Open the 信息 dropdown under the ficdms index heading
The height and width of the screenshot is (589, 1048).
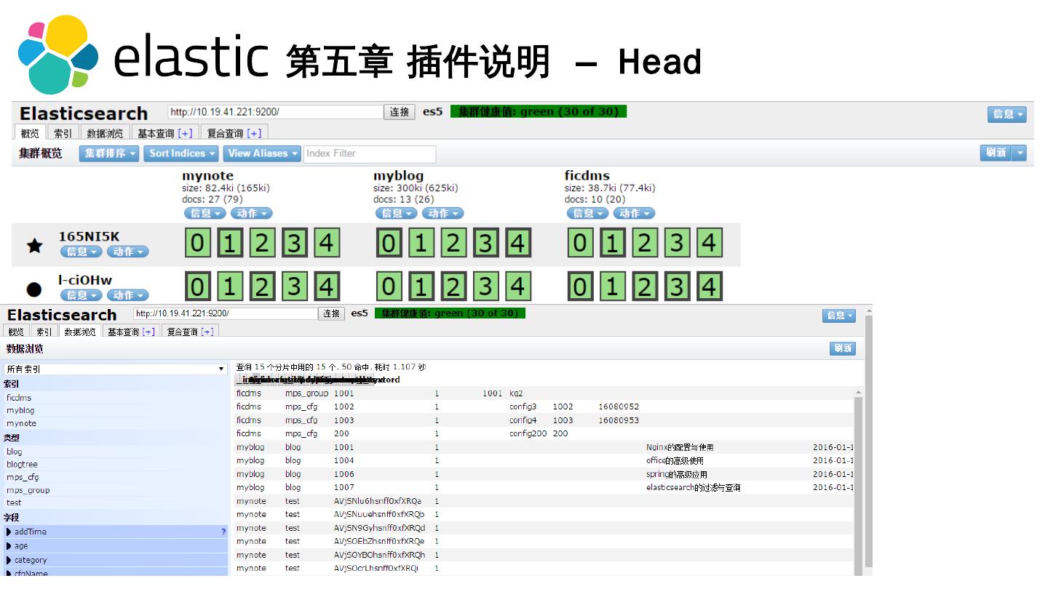point(588,213)
